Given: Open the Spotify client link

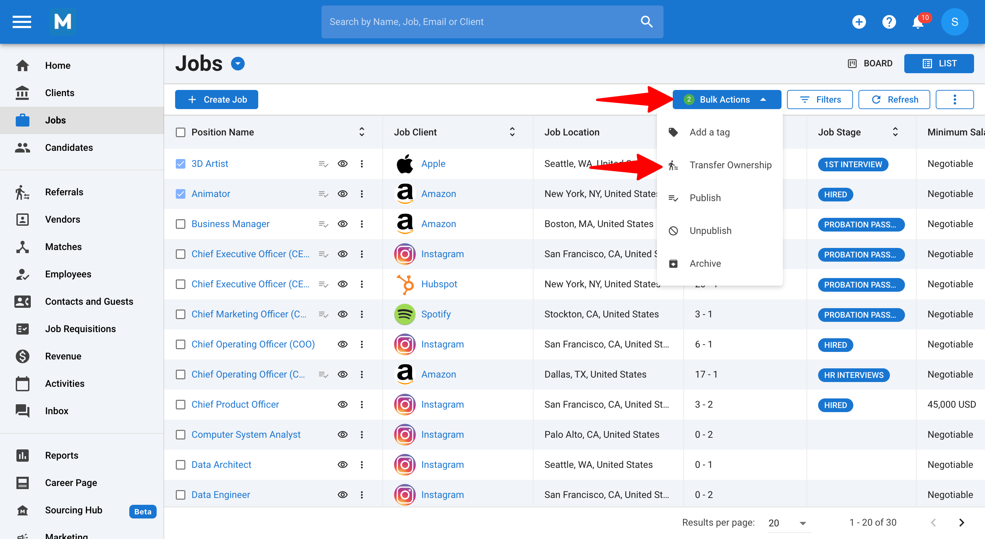Looking at the screenshot, I should (436, 314).
